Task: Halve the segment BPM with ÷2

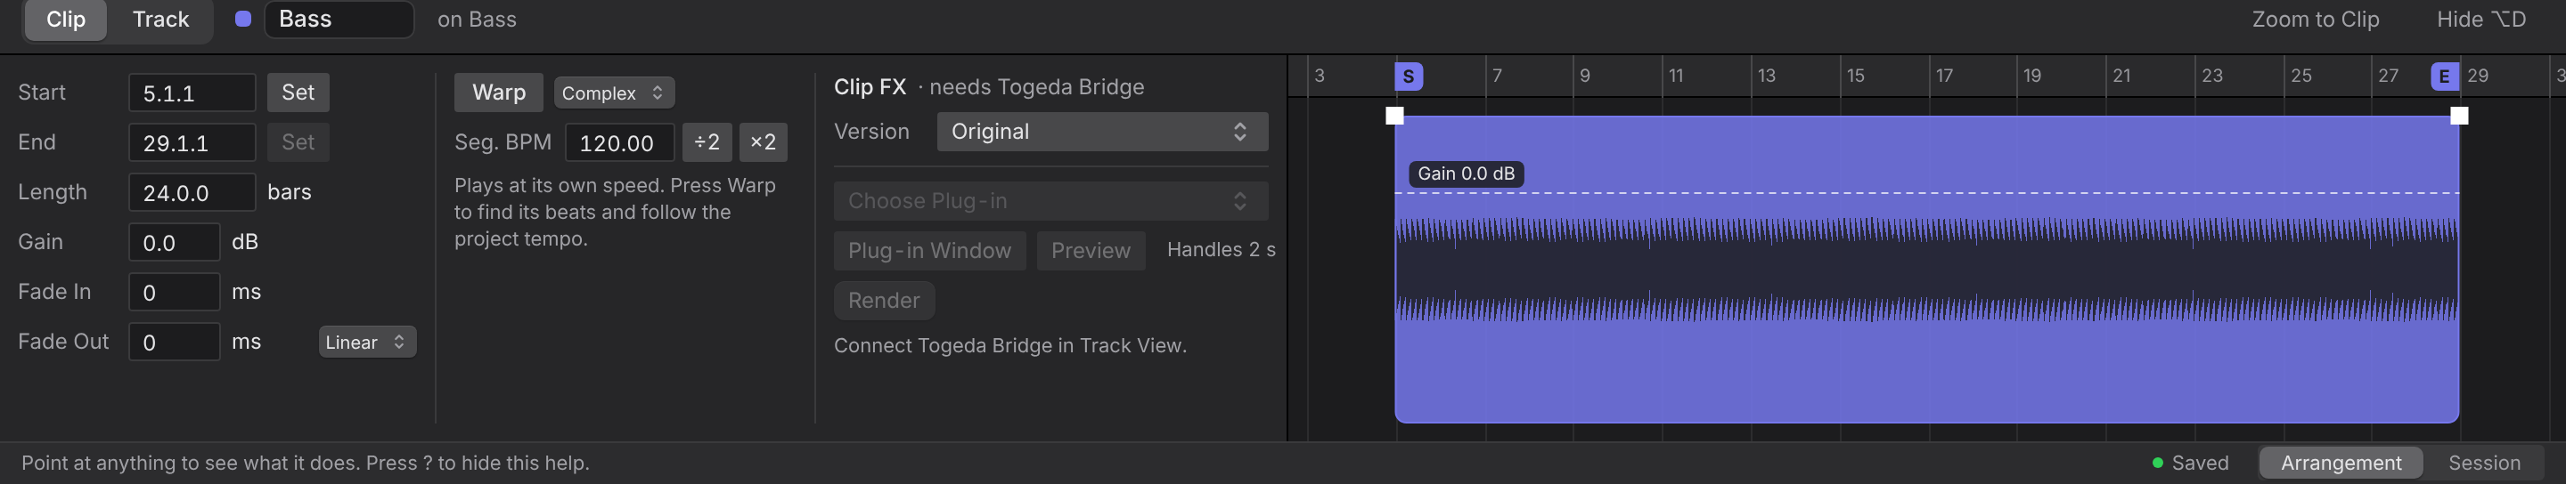Action: [x=707, y=142]
